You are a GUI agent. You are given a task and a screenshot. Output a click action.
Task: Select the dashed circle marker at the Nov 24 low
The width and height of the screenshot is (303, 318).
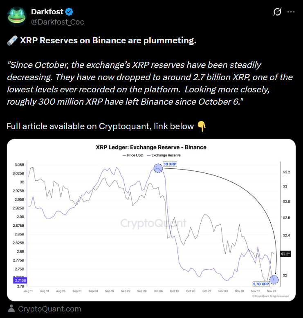(274, 280)
